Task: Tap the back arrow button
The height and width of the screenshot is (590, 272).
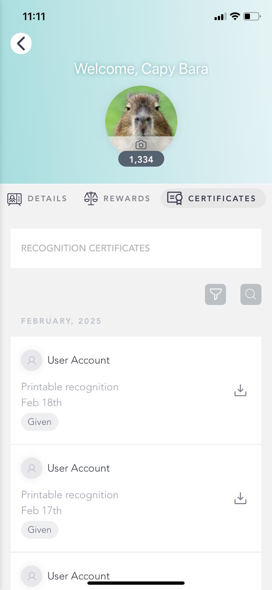Action: (21, 44)
